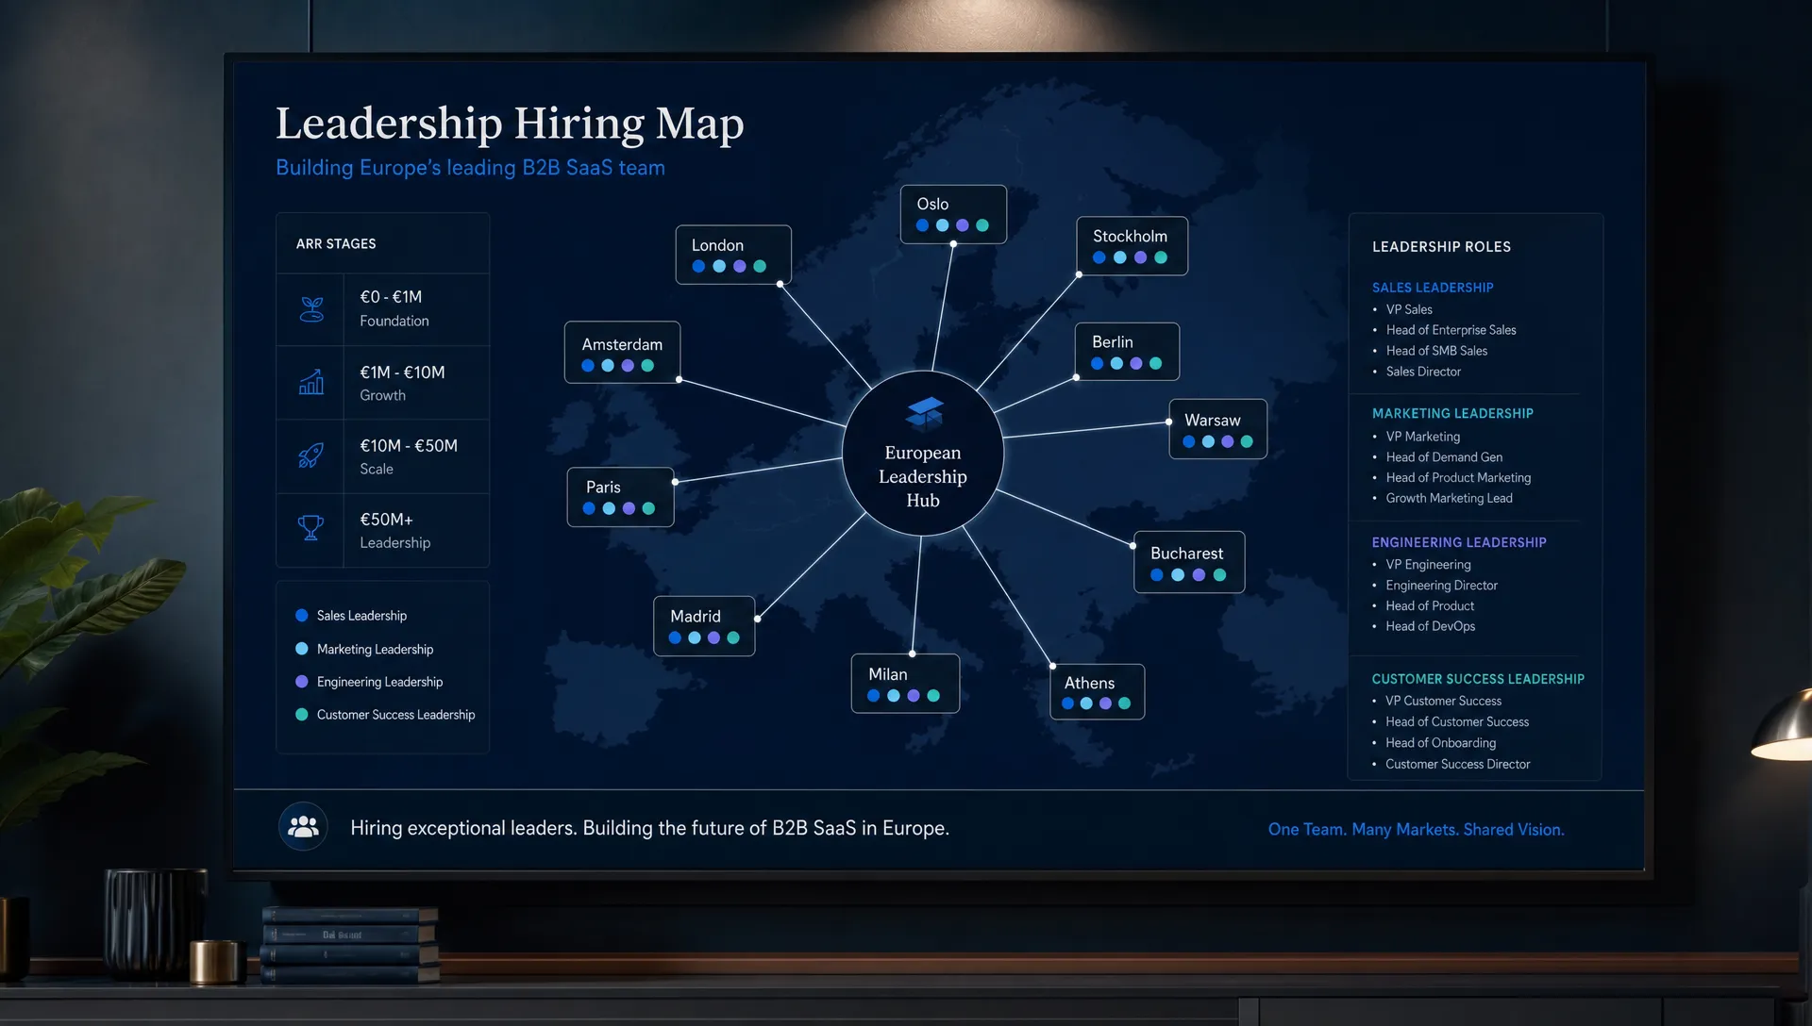This screenshot has height=1026, width=1812.
Task: Click Customer Success Director role
Action: pyautogui.click(x=1457, y=764)
